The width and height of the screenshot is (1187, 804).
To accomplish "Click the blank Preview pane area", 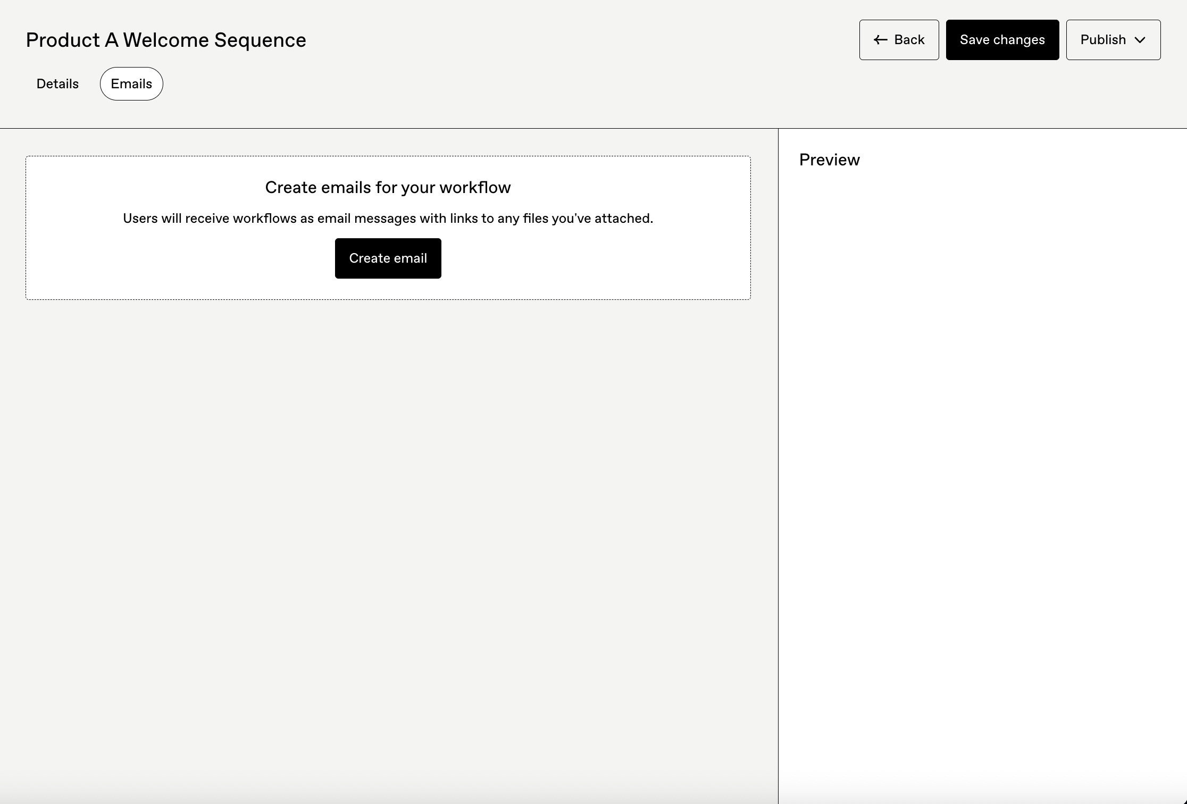I will tap(982, 452).
